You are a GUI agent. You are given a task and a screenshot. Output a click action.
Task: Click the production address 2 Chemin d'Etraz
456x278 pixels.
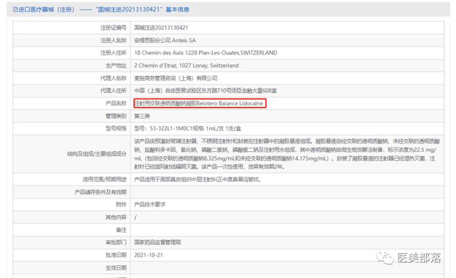[187, 65]
